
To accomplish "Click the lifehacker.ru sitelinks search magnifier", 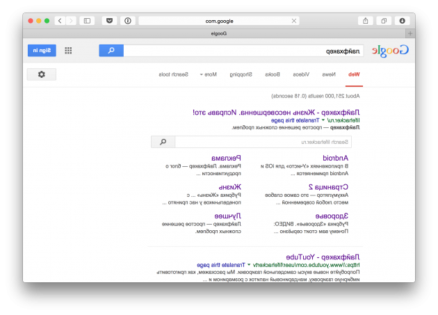I will point(163,142).
